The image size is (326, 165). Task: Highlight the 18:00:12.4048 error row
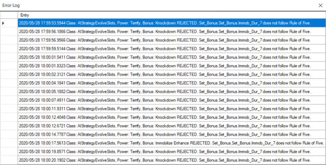165,117
